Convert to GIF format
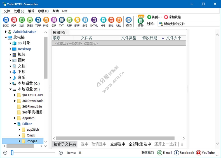The width and height of the screenshot is (221, 158). 54,22
